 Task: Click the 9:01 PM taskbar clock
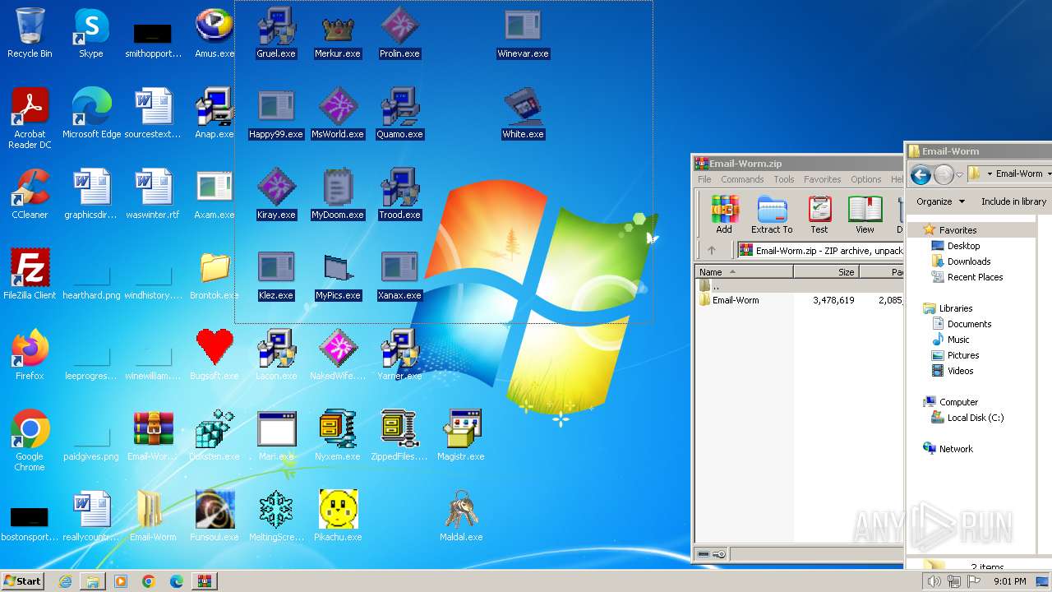pos(1009,581)
